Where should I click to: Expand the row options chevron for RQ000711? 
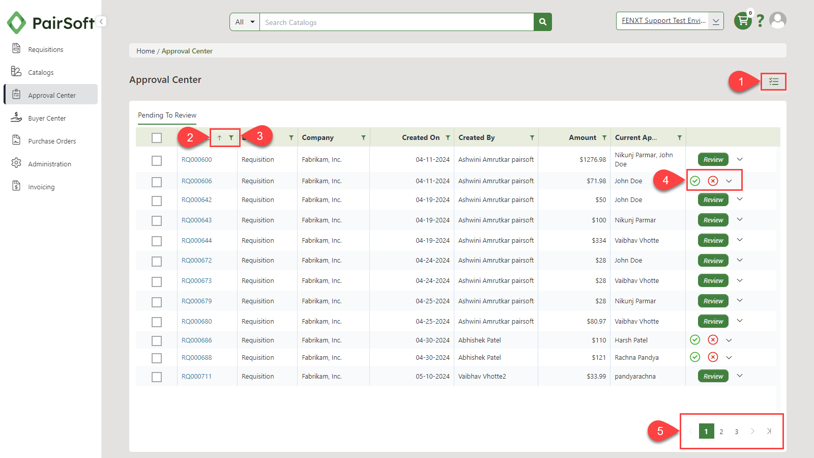tap(740, 376)
